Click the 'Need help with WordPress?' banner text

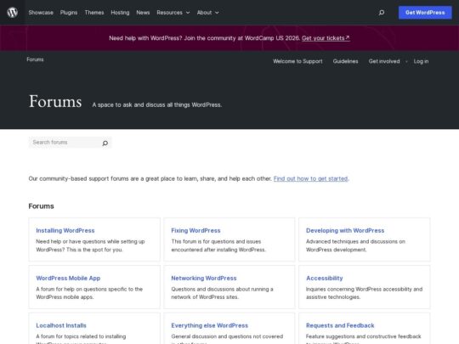(145, 38)
